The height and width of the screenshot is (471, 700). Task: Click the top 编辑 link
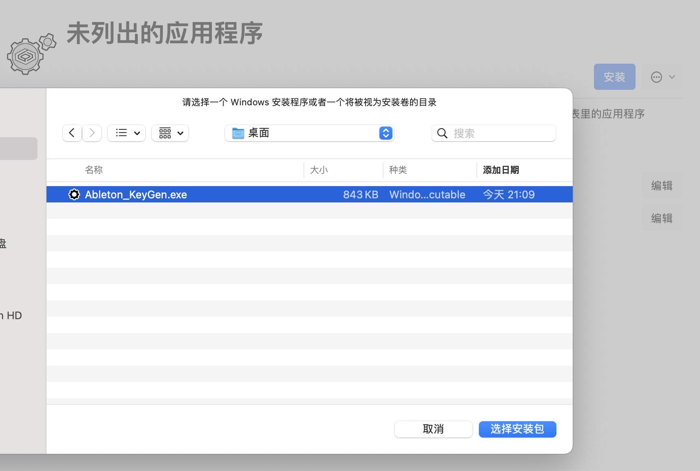(661, 186)
